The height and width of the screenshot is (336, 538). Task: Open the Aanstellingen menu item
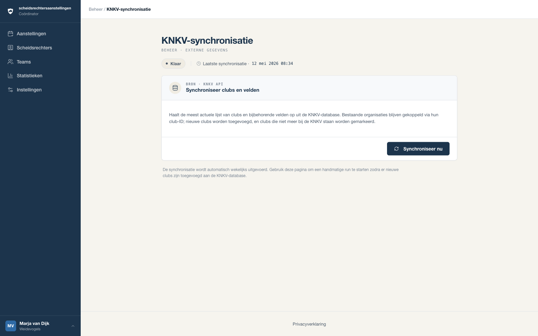coord(40,34)
